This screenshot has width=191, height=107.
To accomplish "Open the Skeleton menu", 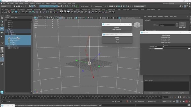I will click(x=38, y=4).
